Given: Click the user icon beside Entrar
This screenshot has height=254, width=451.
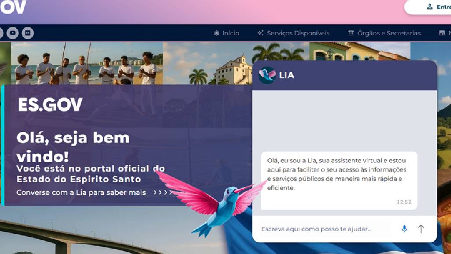Looking at the screenshot, I should (x=430, y=7).
